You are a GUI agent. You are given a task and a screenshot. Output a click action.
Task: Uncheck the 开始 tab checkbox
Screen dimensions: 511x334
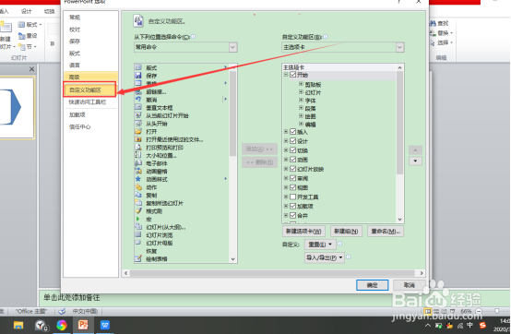pyautogui.click(x=292, y=75)
